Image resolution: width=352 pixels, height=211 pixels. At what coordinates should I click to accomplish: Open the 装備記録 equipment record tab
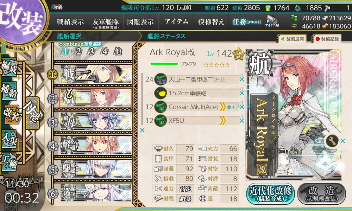coord(327,39)
